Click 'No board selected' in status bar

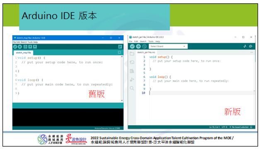(x=239, y=127)
